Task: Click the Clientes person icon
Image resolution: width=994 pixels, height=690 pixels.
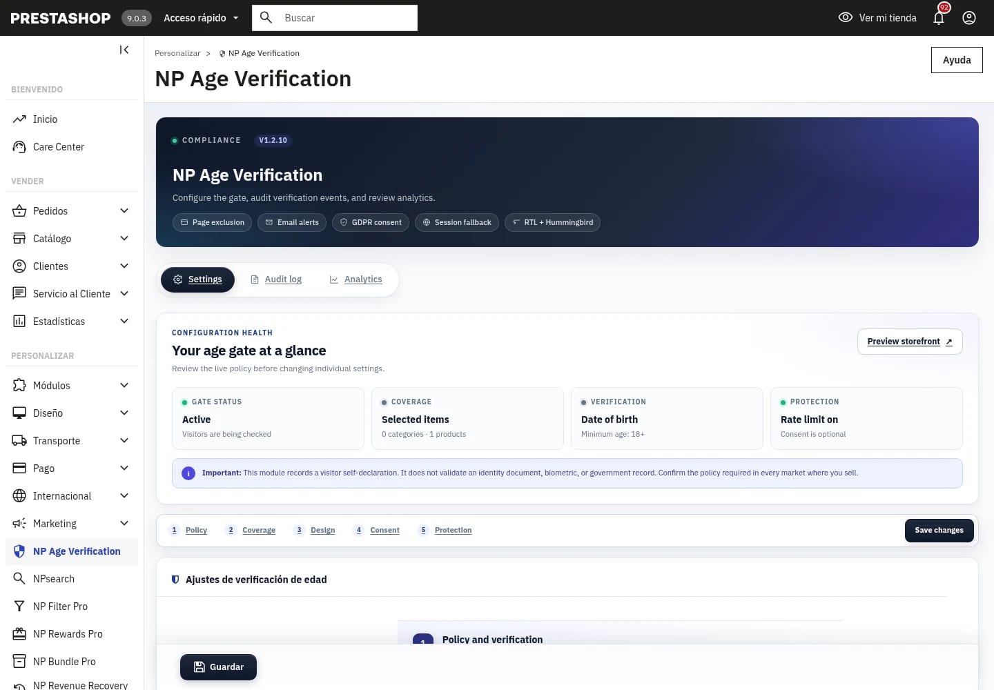Action: 19,266
